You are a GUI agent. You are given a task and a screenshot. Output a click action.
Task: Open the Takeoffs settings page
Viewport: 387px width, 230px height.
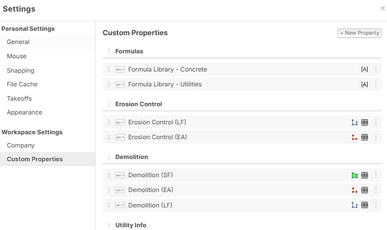[x=19, y=98]
